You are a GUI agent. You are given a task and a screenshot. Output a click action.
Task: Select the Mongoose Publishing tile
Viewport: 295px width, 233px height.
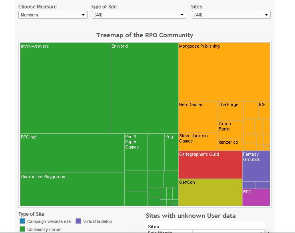point(224,72)
